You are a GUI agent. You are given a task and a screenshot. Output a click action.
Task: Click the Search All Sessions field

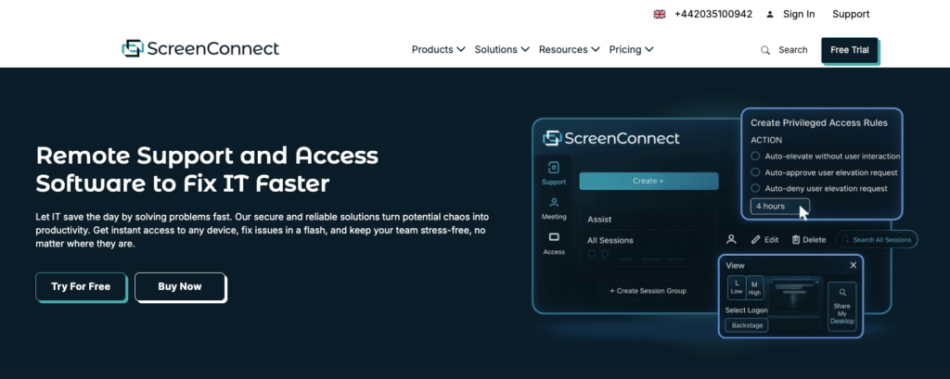(877, 240)
